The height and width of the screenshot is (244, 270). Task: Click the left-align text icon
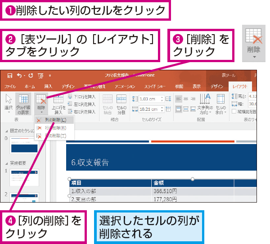pyautogui.click(x=178, y=99)
